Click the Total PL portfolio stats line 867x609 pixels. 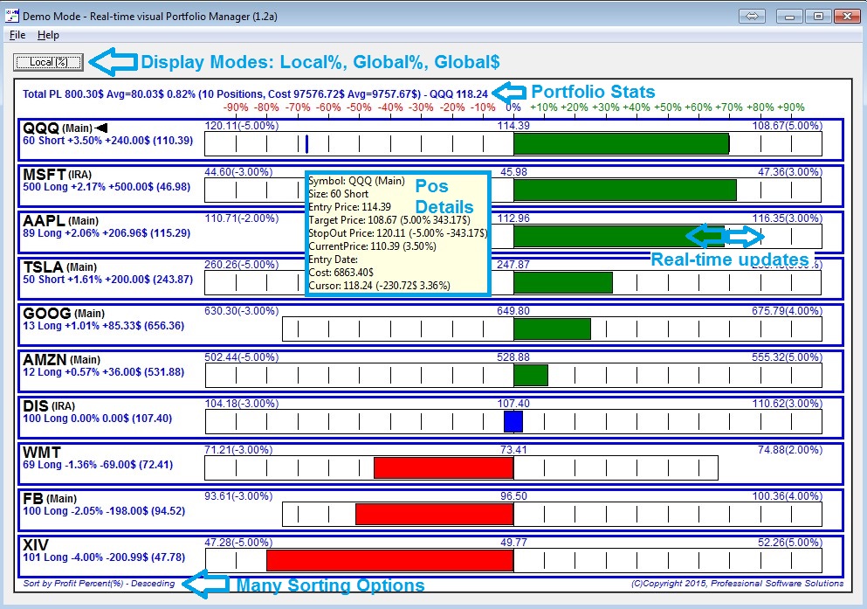tap(255, 94)
